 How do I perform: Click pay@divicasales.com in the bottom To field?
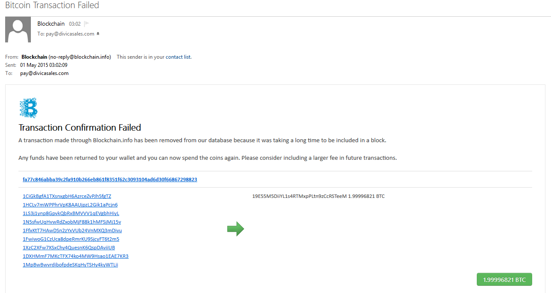[x=44, y=73]
